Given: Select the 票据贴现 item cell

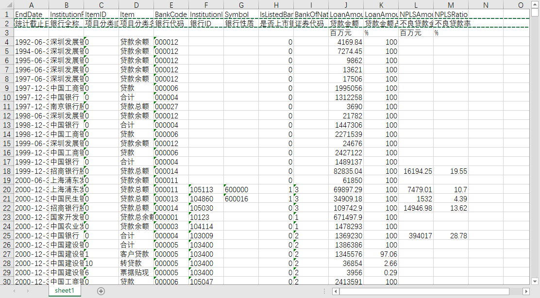Looking at the screenshot, I should [136, 273].
